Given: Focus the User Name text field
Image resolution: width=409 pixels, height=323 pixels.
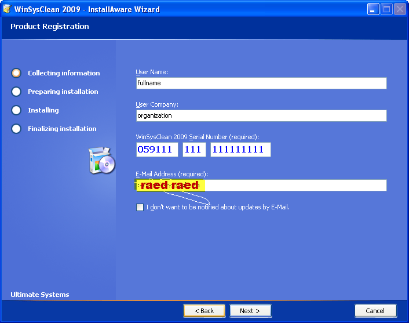Looking at the screenshot, I should 261,83.
